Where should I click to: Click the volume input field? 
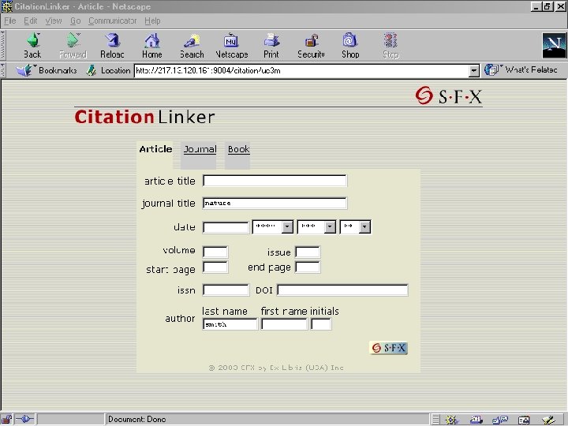coord(215,252)
